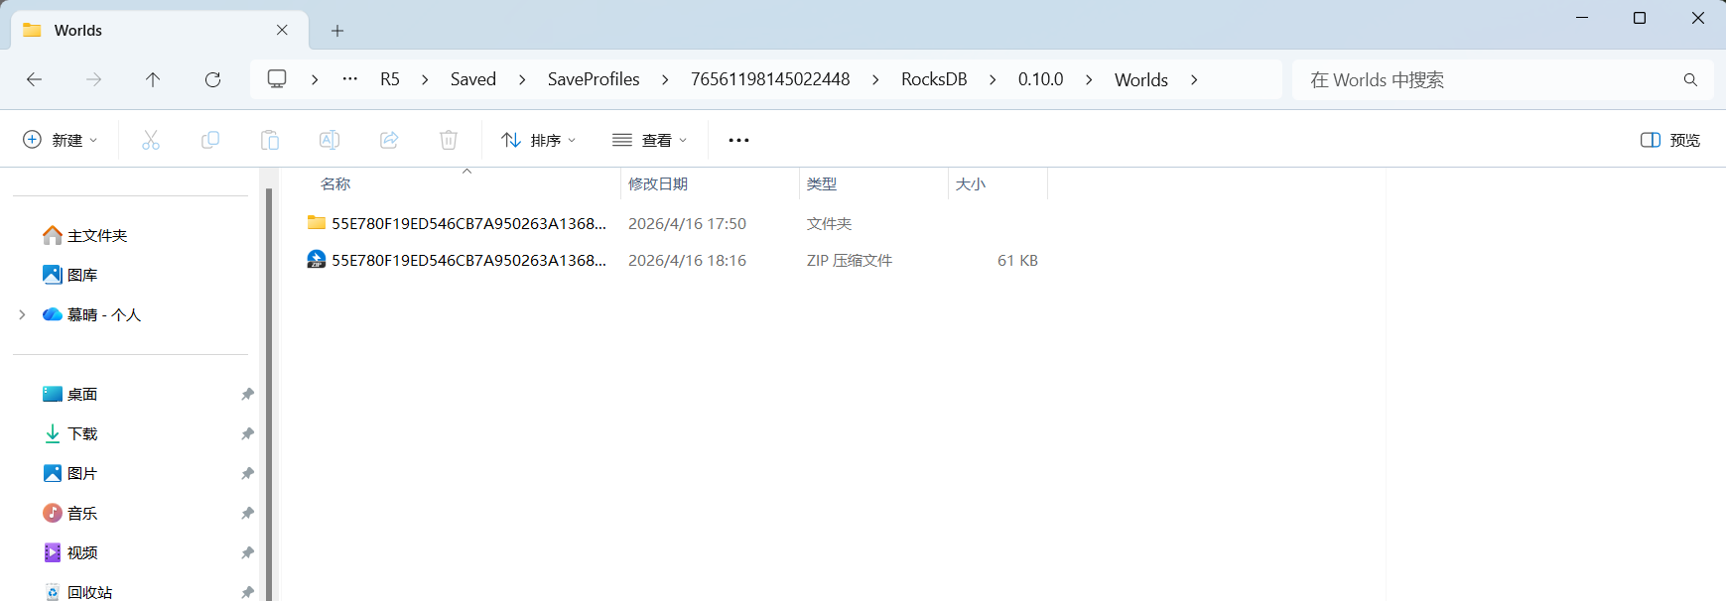This screenshot has width=1726, height=601.
Task: Click the Copy icon in toolbar
Action: pyautogui.click(x=210, y=140)
